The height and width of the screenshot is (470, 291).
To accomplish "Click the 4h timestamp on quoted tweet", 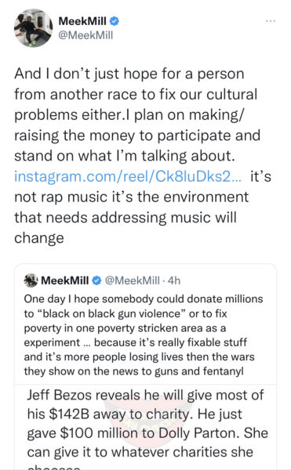I will pos(173,280).
